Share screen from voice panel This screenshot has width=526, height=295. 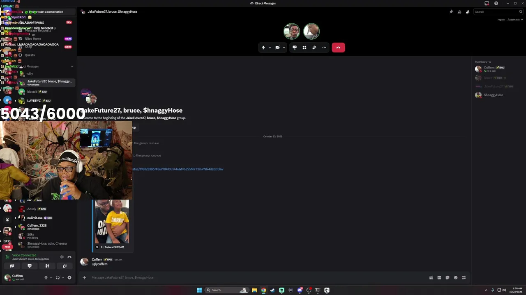tap(30, 266)
